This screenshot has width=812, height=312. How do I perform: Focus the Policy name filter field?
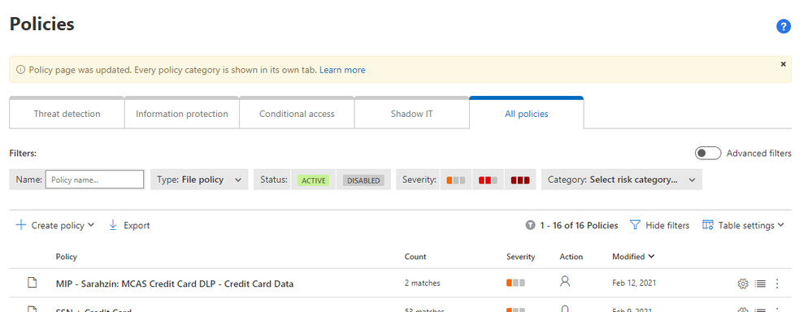95,180
